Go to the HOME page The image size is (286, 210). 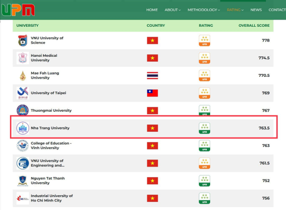point(152,10)
